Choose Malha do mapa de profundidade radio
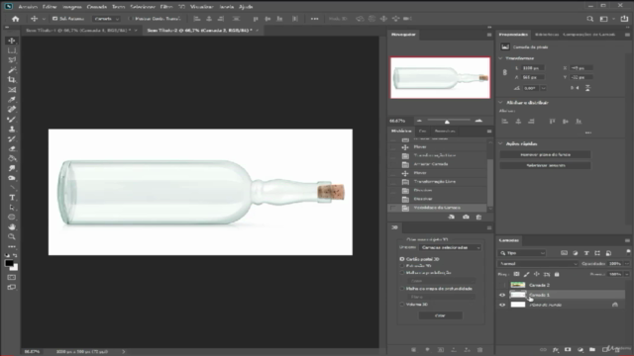The image size is (634, 356). point(402,289)
